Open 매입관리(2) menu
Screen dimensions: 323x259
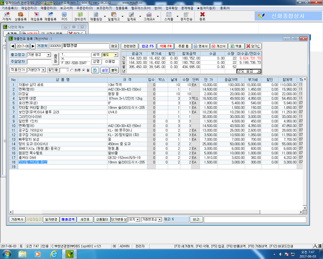29,8
